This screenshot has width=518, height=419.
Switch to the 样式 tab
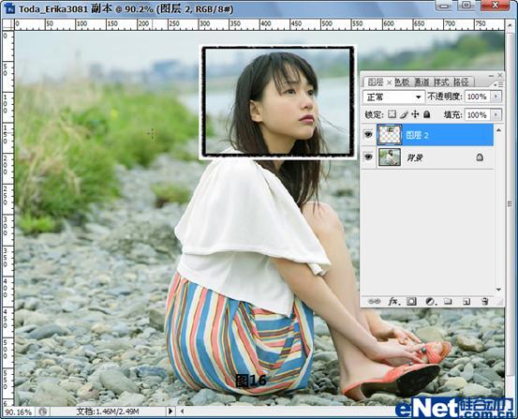pos(441,82)
